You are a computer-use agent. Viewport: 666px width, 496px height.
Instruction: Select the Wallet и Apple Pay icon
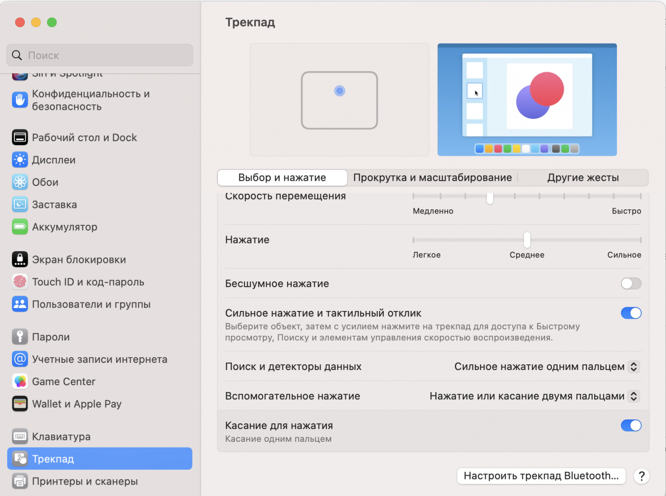tap(20, 404)
